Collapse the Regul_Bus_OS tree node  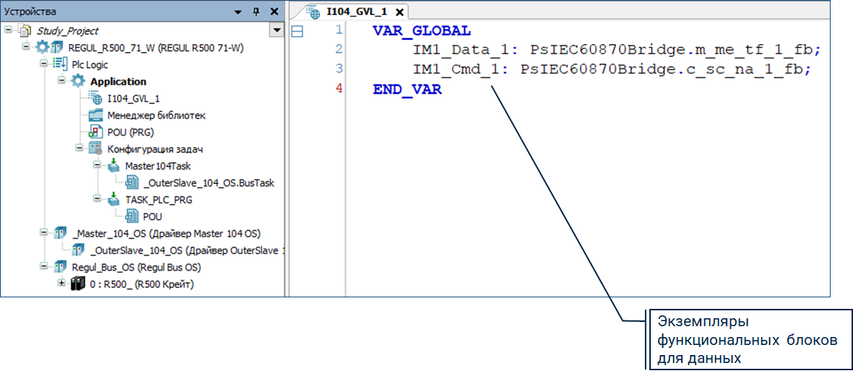tap(44, 267)
